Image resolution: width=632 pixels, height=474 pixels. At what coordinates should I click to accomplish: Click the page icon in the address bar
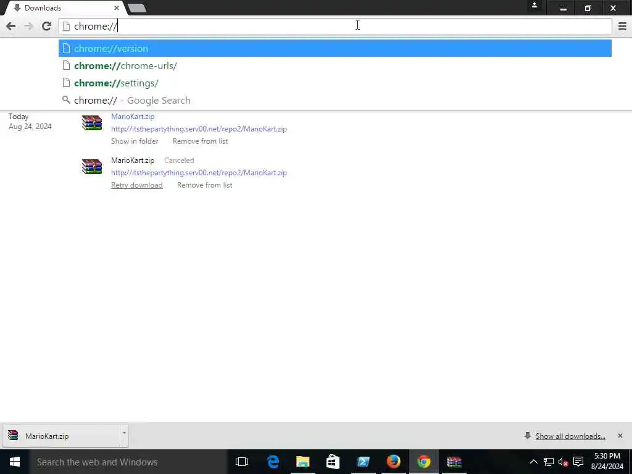[x=66, y=27]
